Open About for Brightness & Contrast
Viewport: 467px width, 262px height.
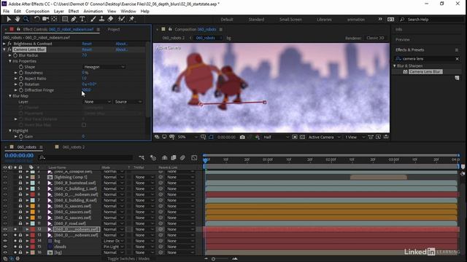[122, 44]
